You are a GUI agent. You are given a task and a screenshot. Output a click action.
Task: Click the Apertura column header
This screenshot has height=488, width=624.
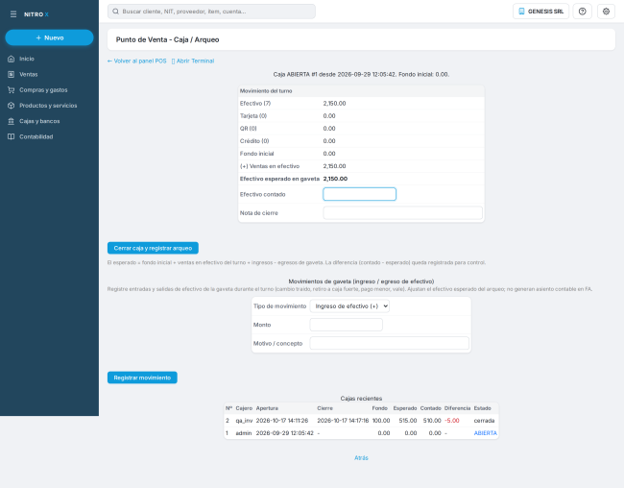(x=267, y=408)
